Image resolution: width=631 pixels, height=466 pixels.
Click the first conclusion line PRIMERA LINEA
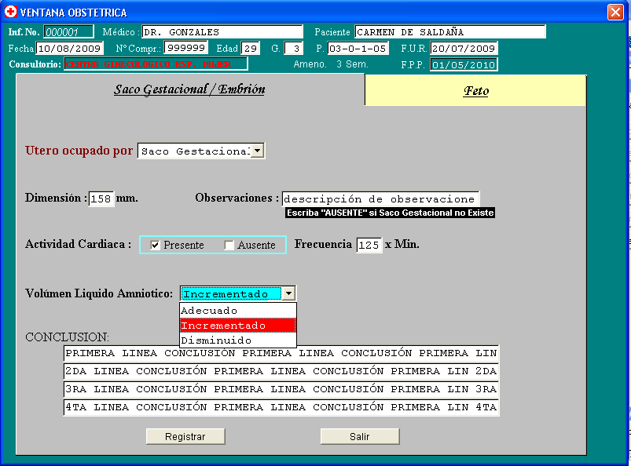pyautogui.click(x=281, y=353)
